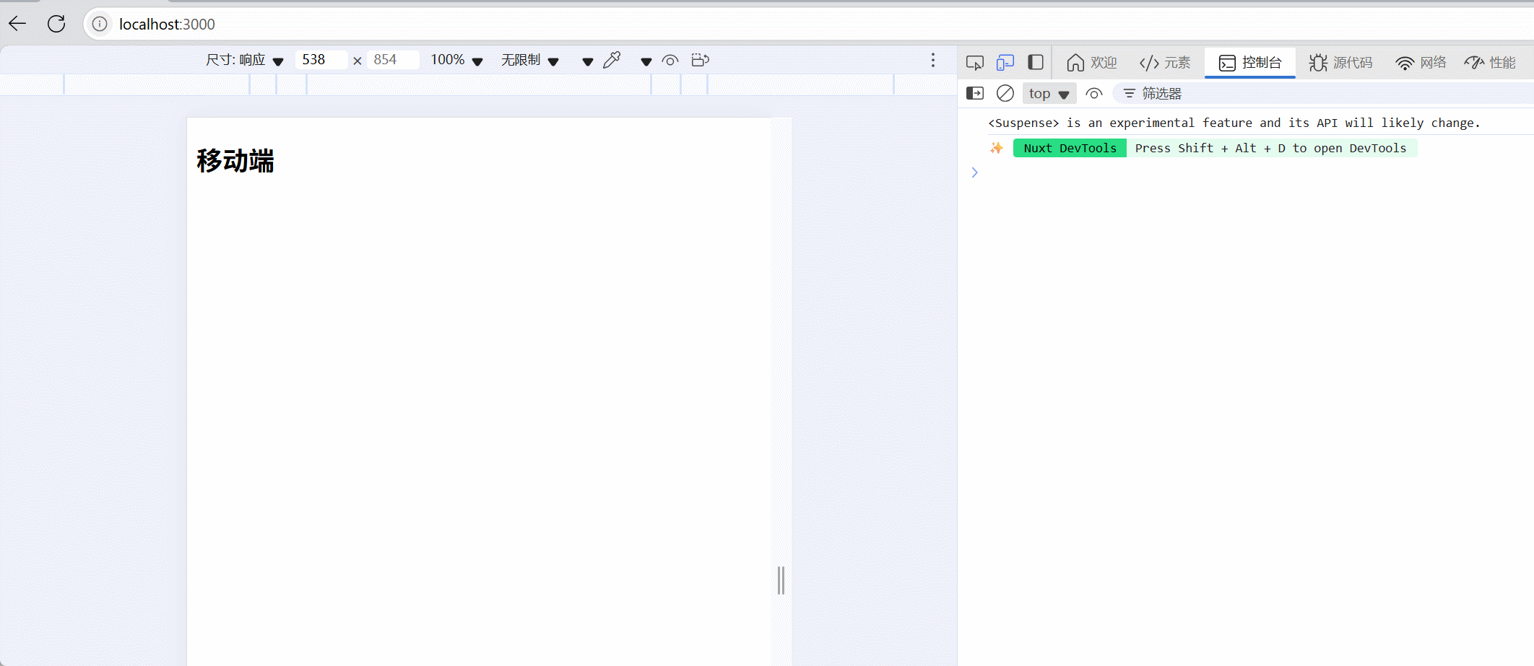The image size is (1534, 666).
Task: Open the 100% zoom dropdown
Action: [456, 60]
